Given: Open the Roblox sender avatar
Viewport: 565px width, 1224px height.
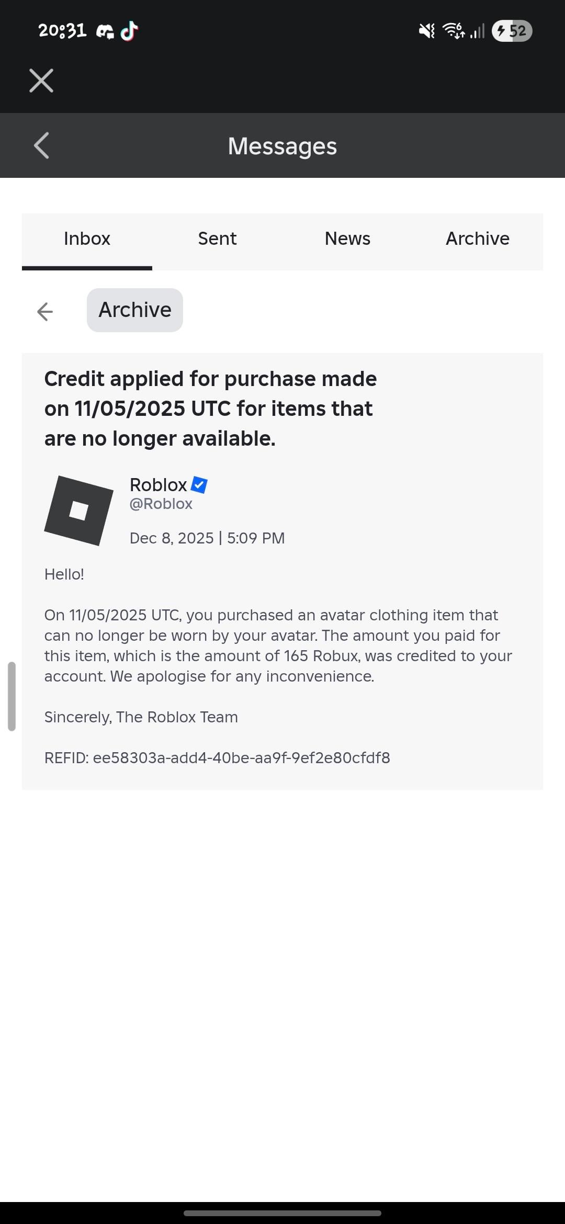Looking at the screenshot, I should [x=79, y=511].
